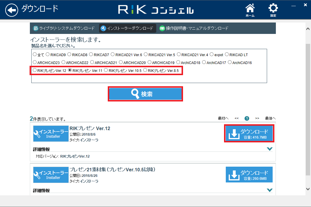Select RIKCAD7 product option

point(91,54)
